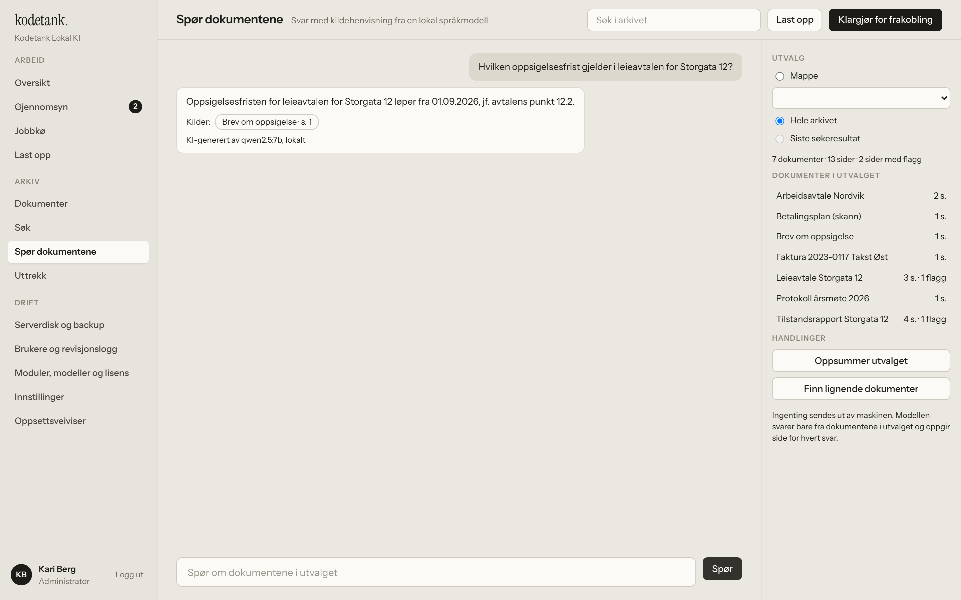The height and width of the screenshot is (600, 961).
Task: Click the Gjennomsyn count badge 2
Action: [x=135, y=106]
